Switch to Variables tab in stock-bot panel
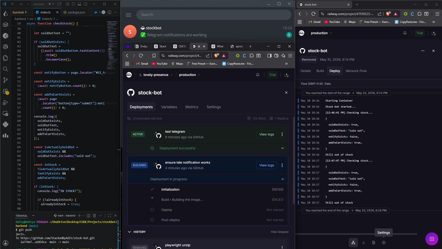Image resolution: width=442 pixels, height=249 pixels. (169, 107)
